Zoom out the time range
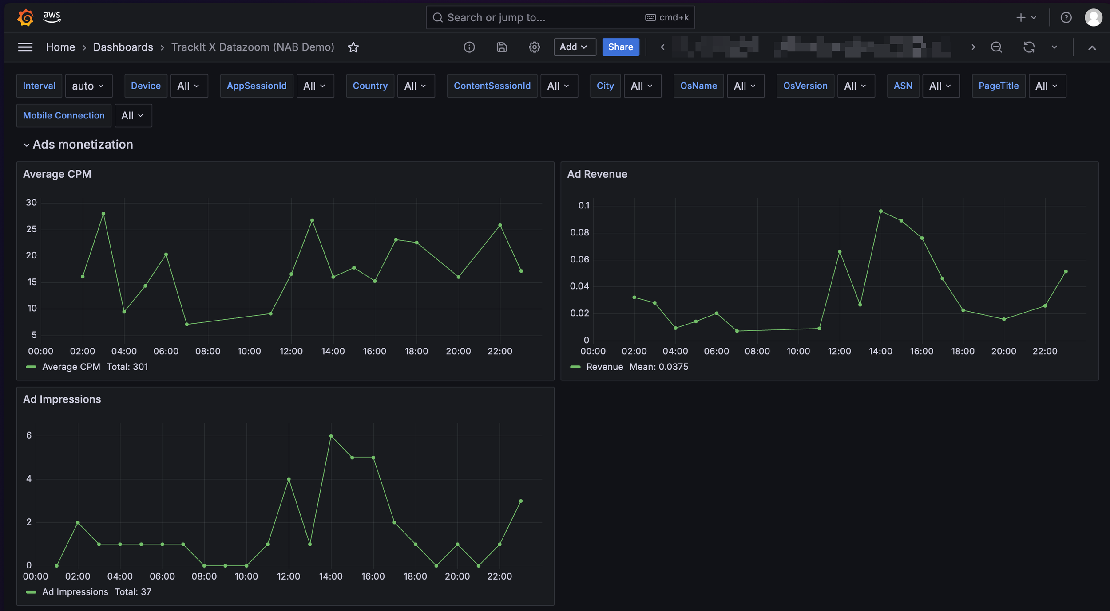The image size is (1110, 611). pos(996,47)
